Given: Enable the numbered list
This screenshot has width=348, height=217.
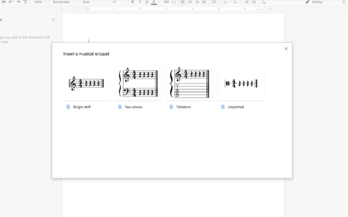Looking at the screenshot, I should 226,2.
